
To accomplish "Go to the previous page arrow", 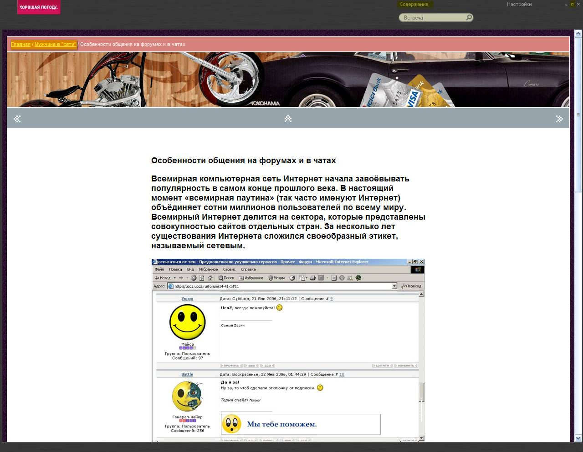I will 17,119.
